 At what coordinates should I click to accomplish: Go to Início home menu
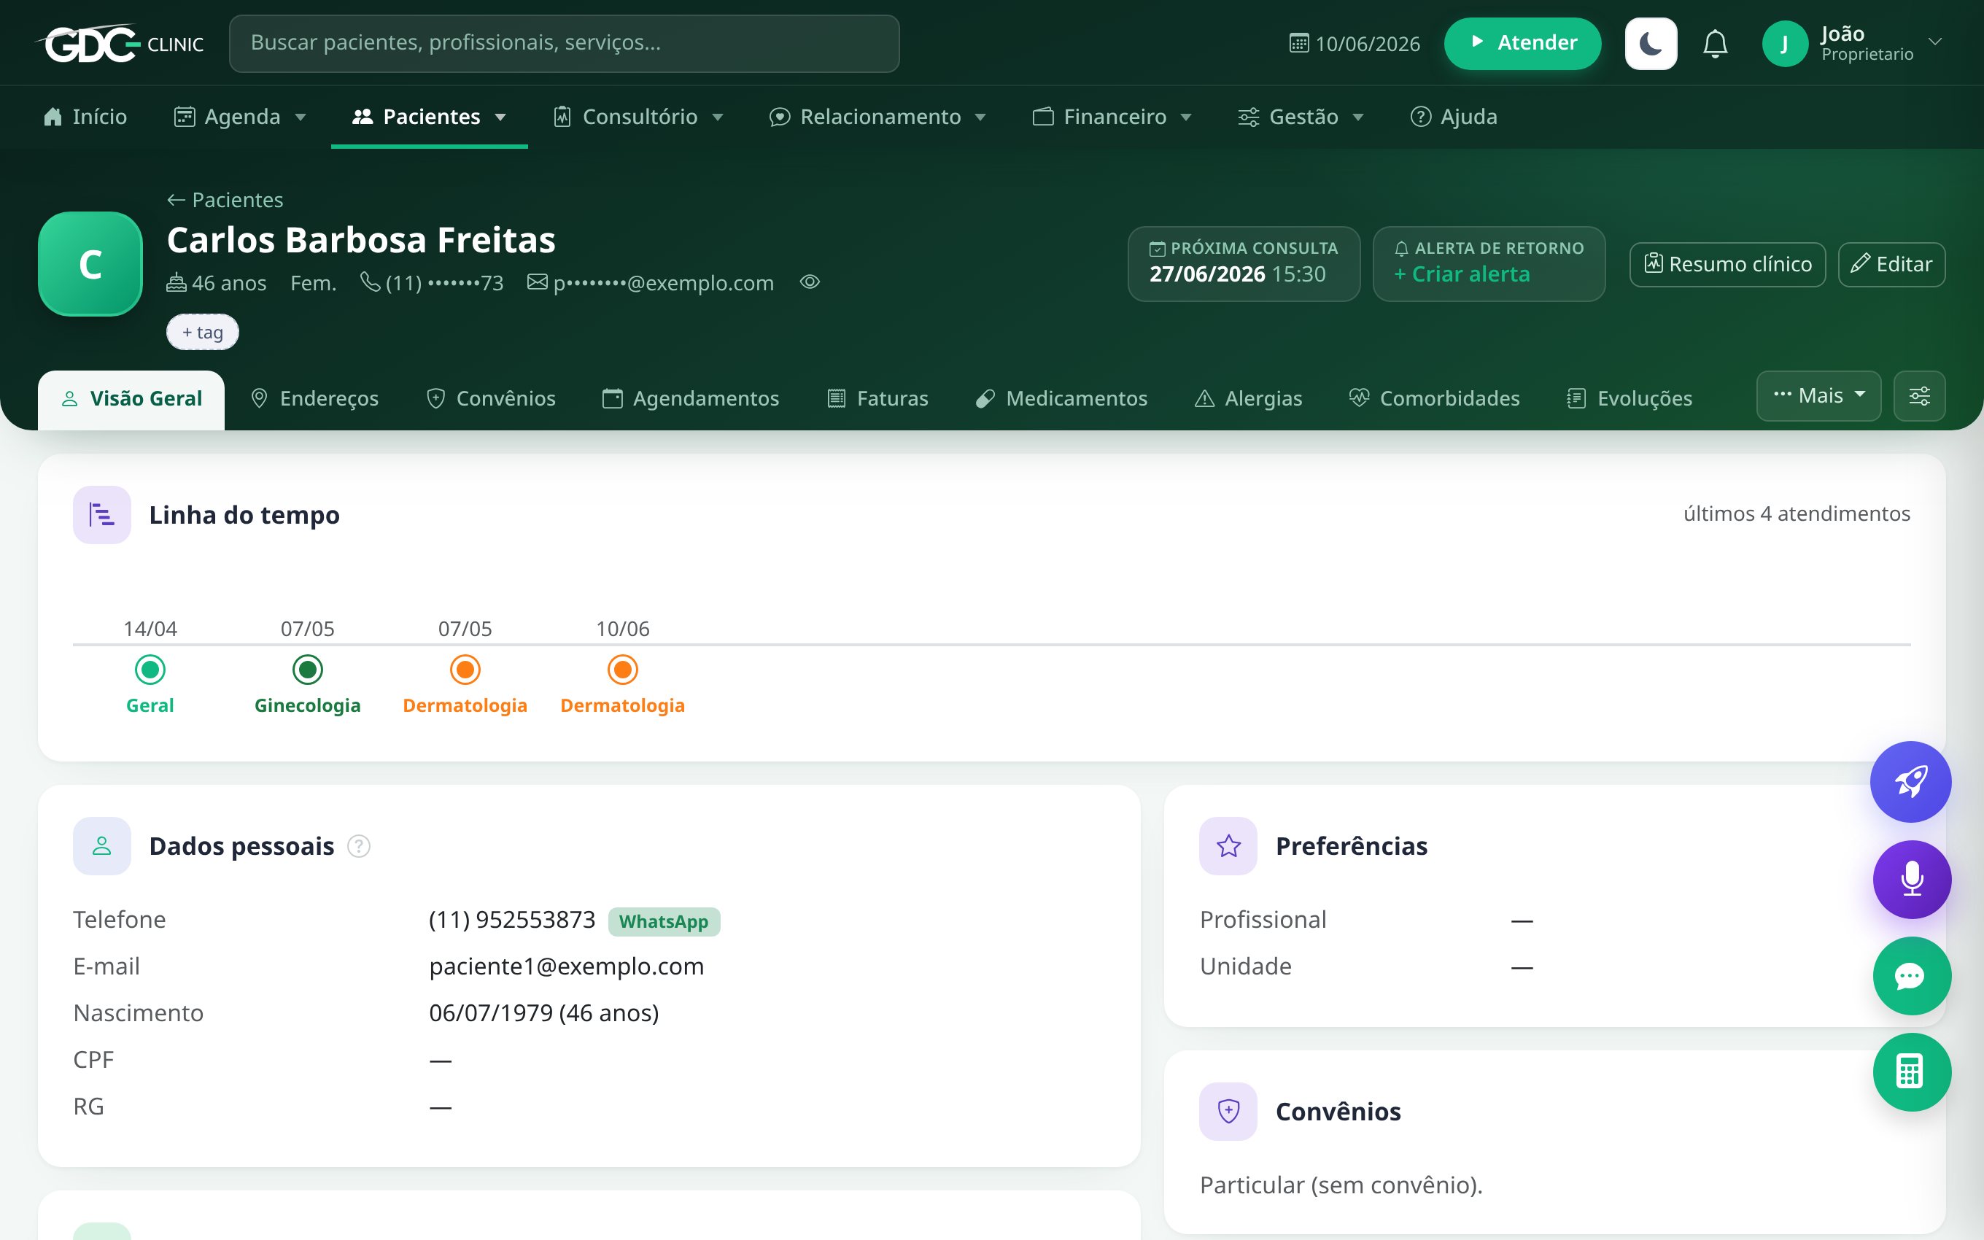pyautogui.click(x=85, y=117)
